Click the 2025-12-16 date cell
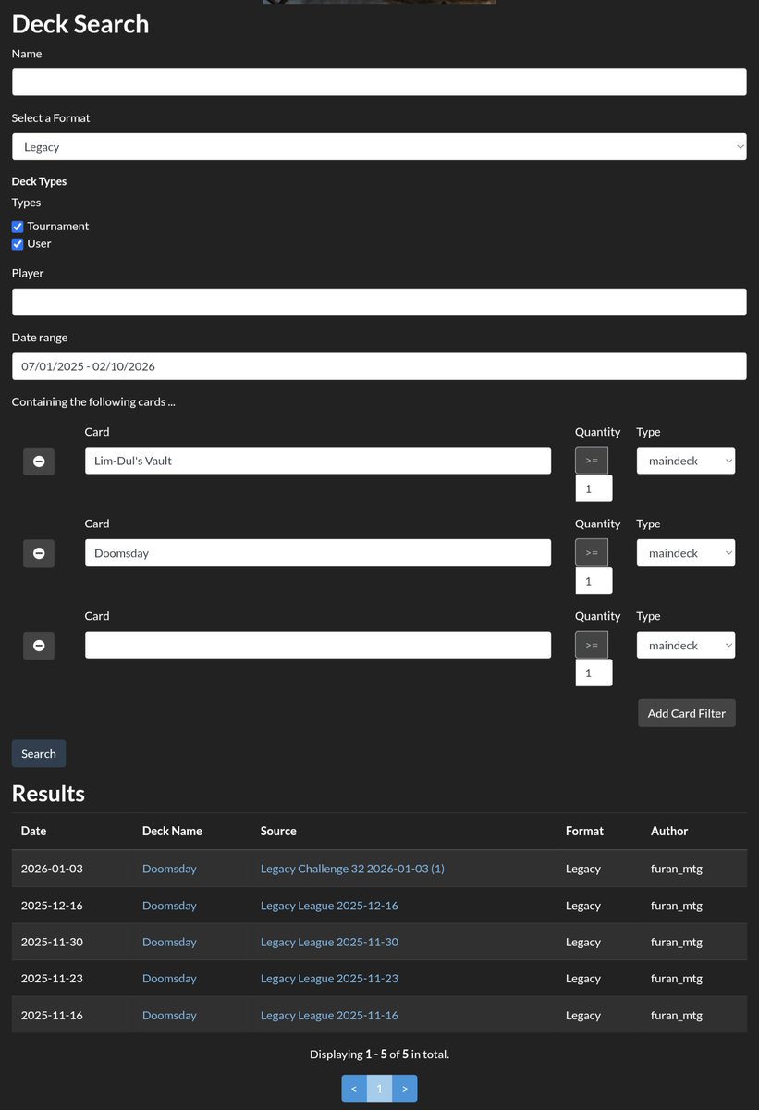 (x=52, y=906)
